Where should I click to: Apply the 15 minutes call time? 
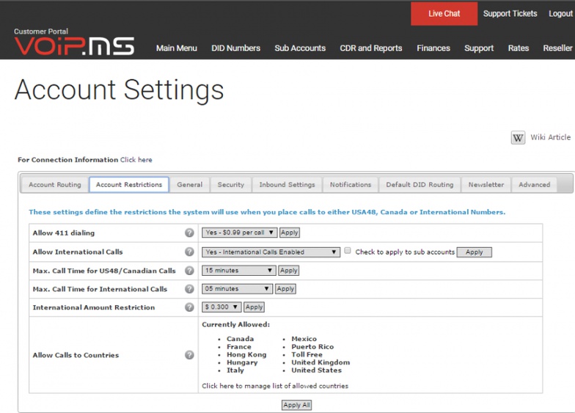(289, 270)
